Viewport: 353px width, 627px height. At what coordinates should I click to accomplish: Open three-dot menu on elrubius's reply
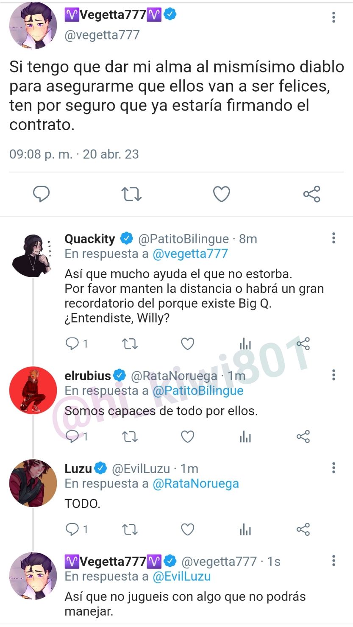(x=334, y=375)
